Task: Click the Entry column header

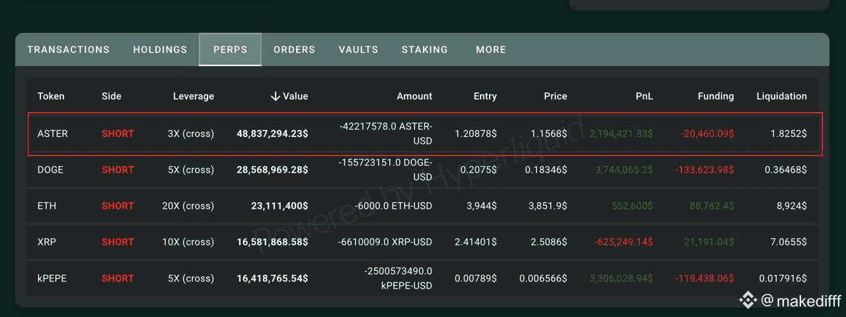Action: tap(484, 96)
